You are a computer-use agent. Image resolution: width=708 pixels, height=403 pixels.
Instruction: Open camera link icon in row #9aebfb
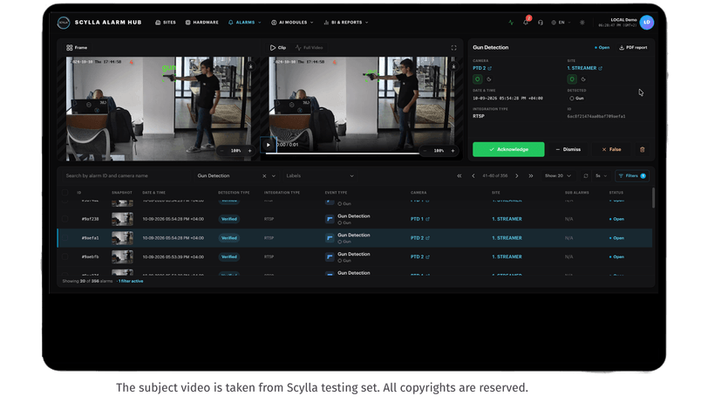point(427,257)
